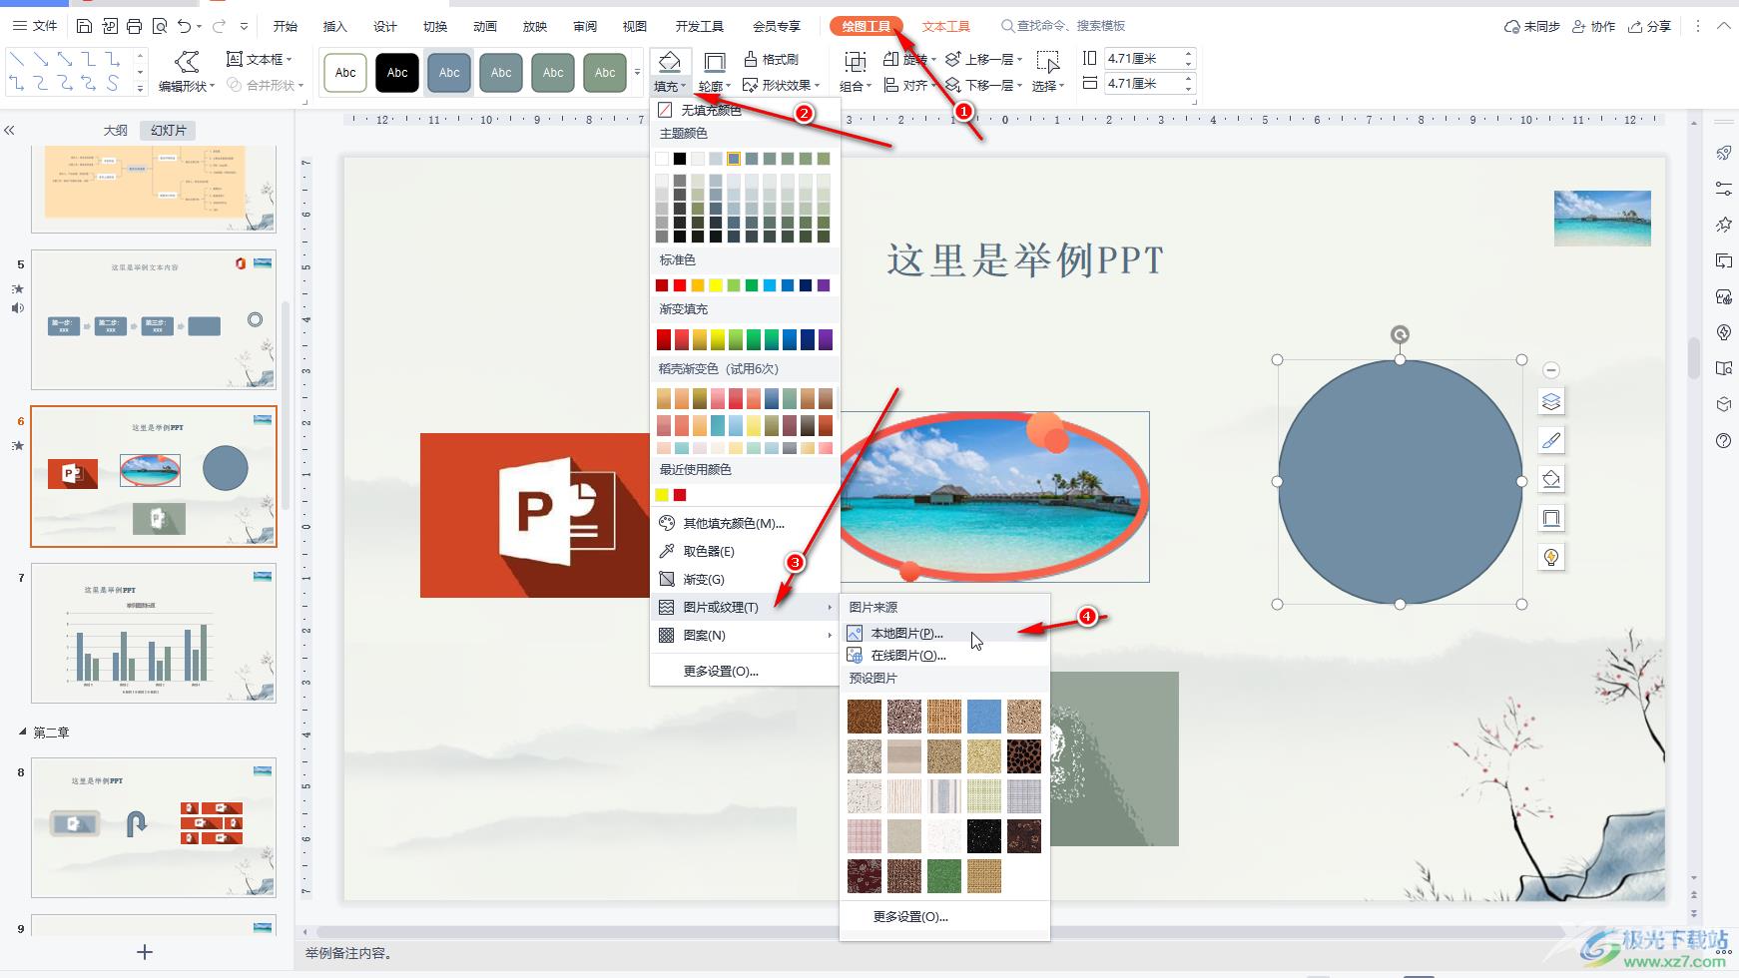Expand the 轮廓 dropdown arrow
The width and height of the screenshot is (1739, 978).
[729, 87]
